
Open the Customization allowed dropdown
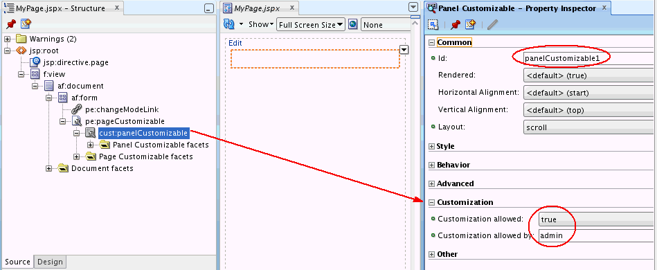[596, 219]
